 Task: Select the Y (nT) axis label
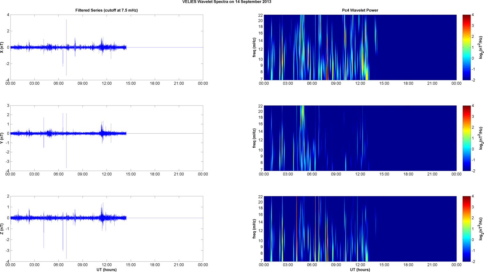pos(2,138)
